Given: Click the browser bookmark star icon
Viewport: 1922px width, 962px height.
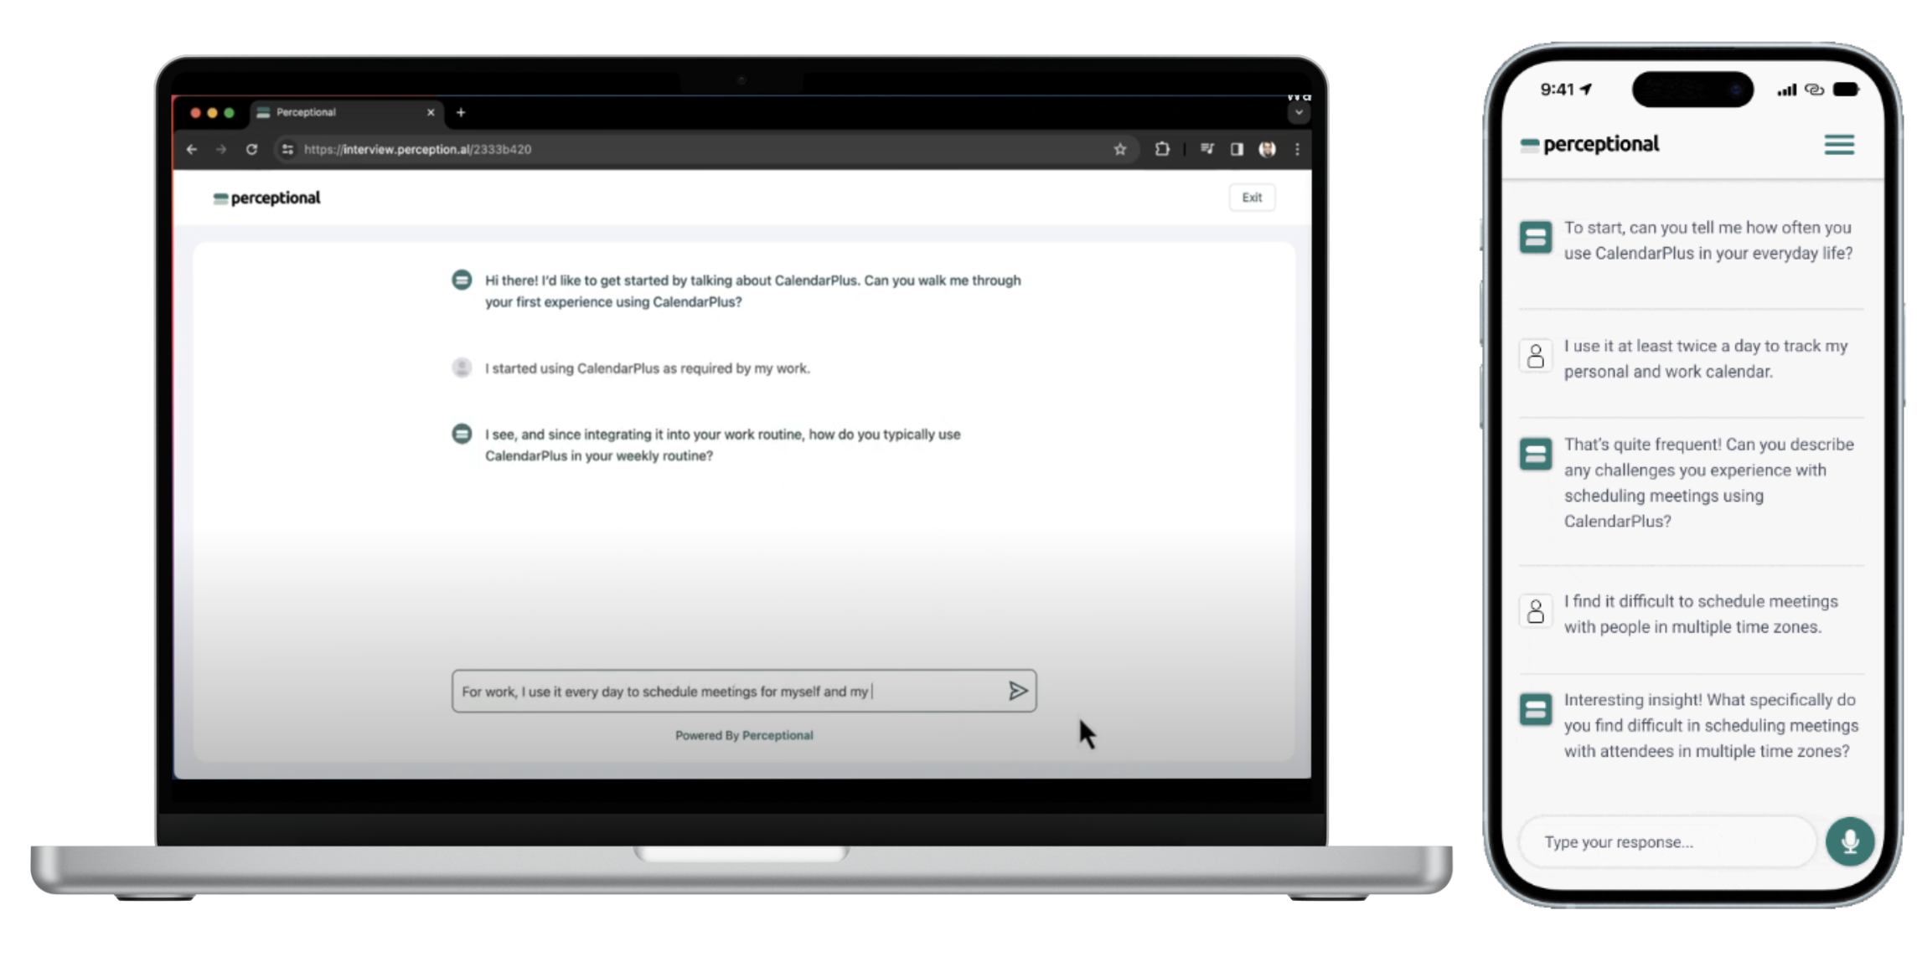Looking at the screenshot, I should pyautogui.click(x=1119, y=148).
